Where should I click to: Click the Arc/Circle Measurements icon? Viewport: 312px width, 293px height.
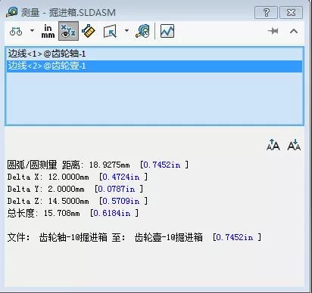[x=16, y=31]
